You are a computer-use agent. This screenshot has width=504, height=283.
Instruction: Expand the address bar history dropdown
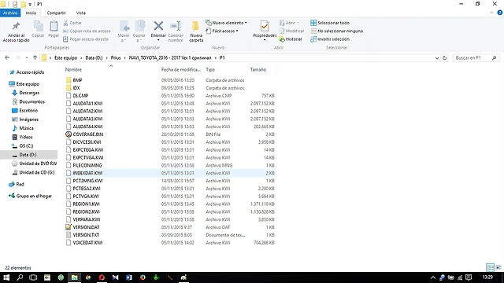(437, 58)
